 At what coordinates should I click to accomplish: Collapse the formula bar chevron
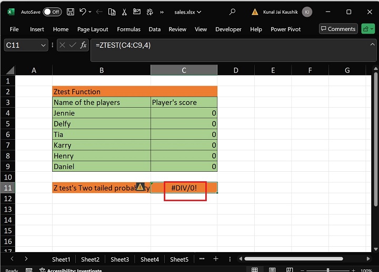pyautogui.click(x=373, y=44)
